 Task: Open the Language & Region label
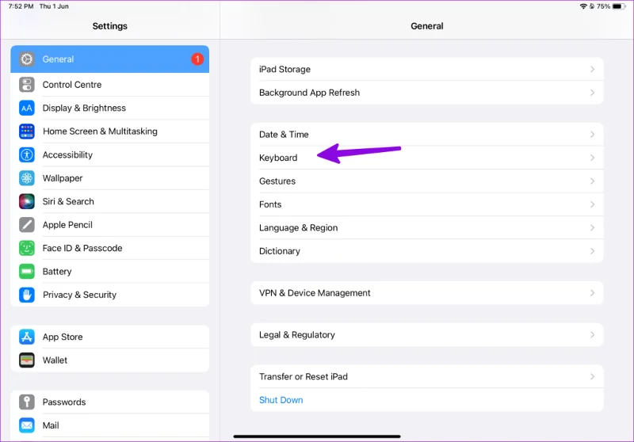click(299, 228)
